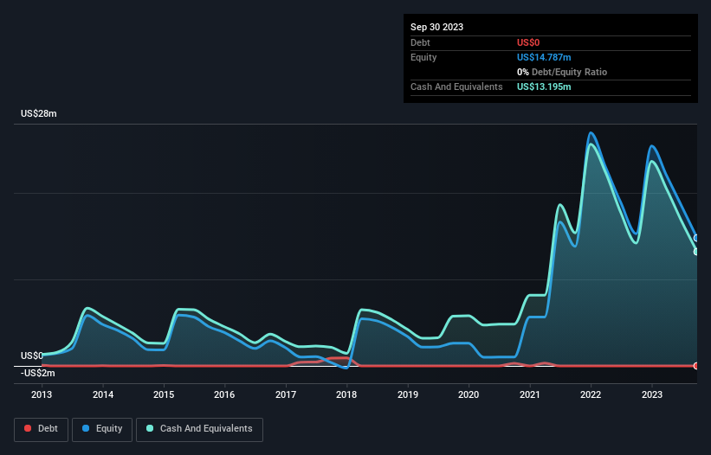
Task: Click the red US$0 Debt value
Action: 528,42
